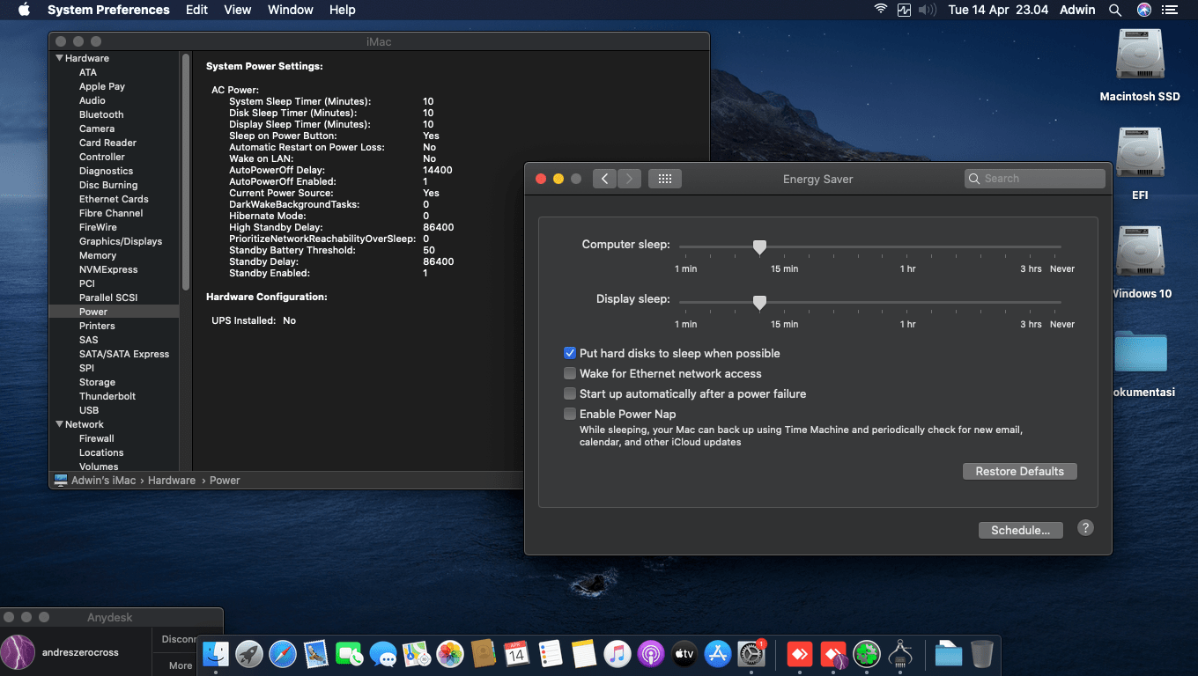The height and width of the screenshot is (676, 1198).
Task: Enable Wake for Ethernet network access
Action: pyautogui.click(x=570, y=373)
